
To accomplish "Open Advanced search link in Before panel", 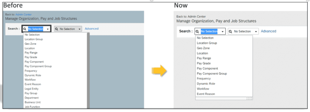I will (x=91, y=29).
